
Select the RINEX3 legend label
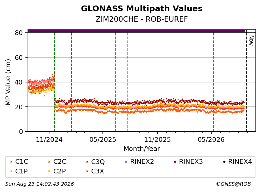coord(191,161)
